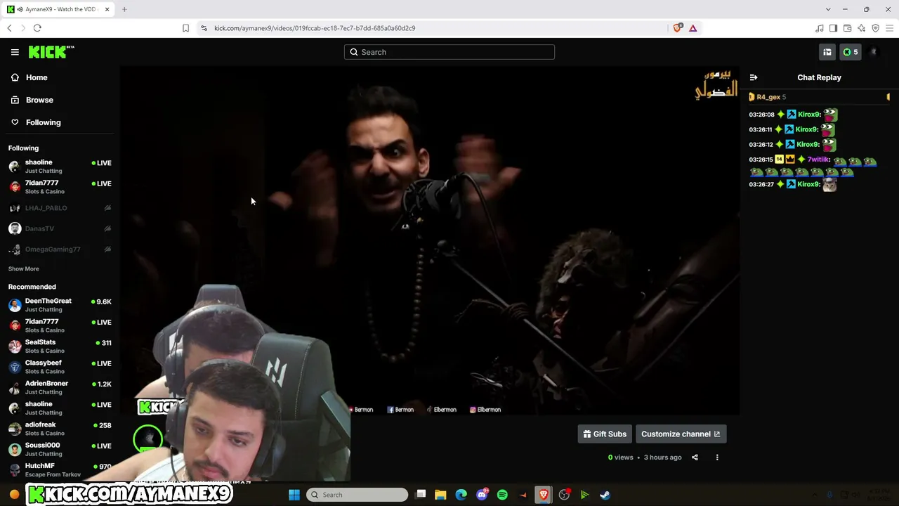
Task: Open site settings icon in address bar
Action: point(204,28)
